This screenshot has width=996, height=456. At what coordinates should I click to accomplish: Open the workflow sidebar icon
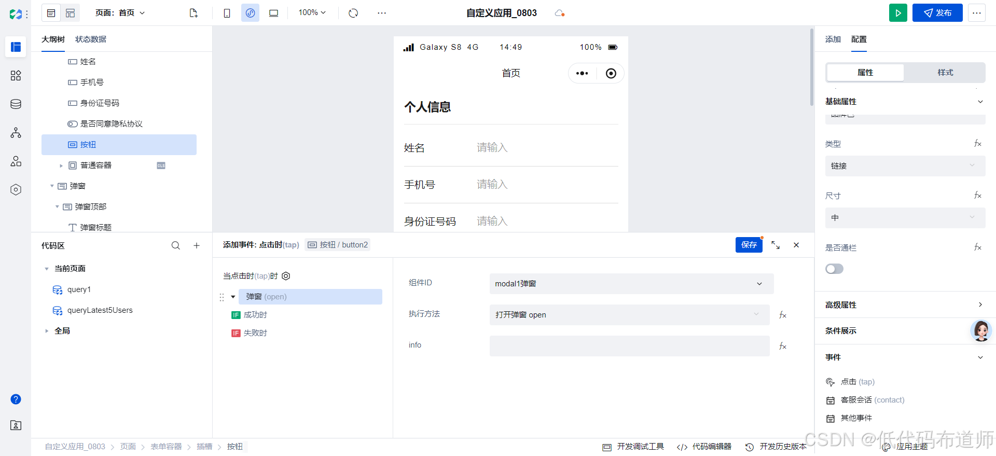tap(16, 133)
